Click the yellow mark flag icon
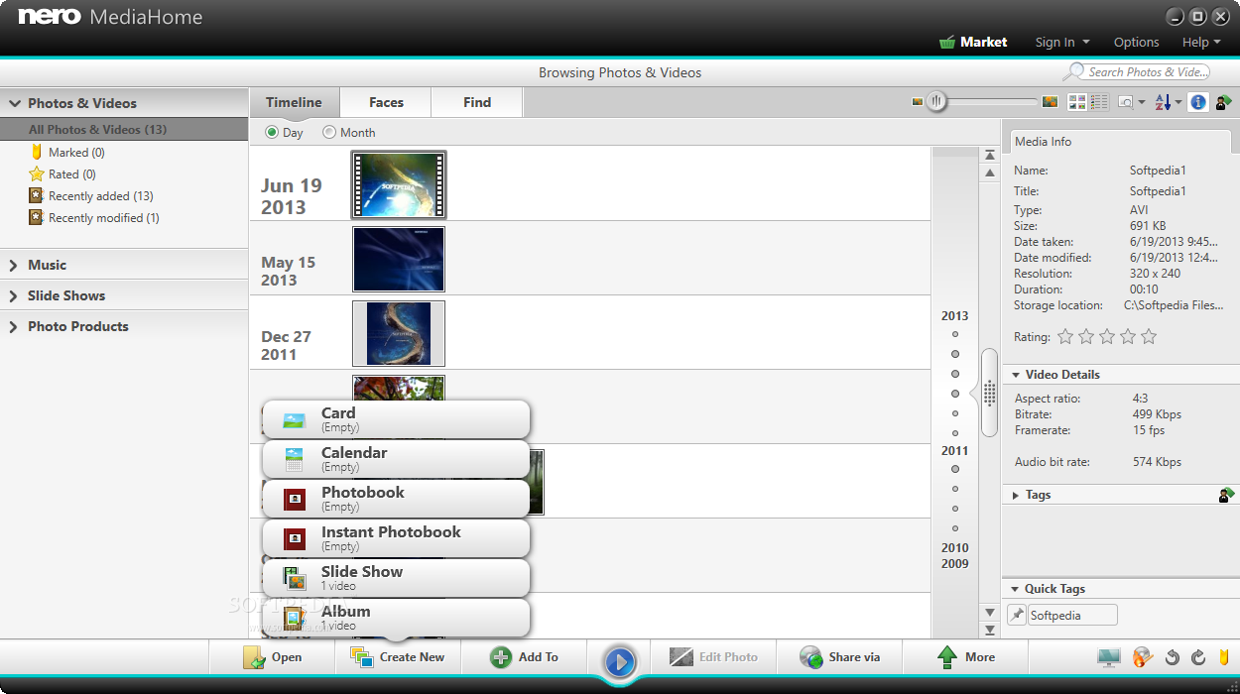The image size is (1240, 694). (1224, 656)
